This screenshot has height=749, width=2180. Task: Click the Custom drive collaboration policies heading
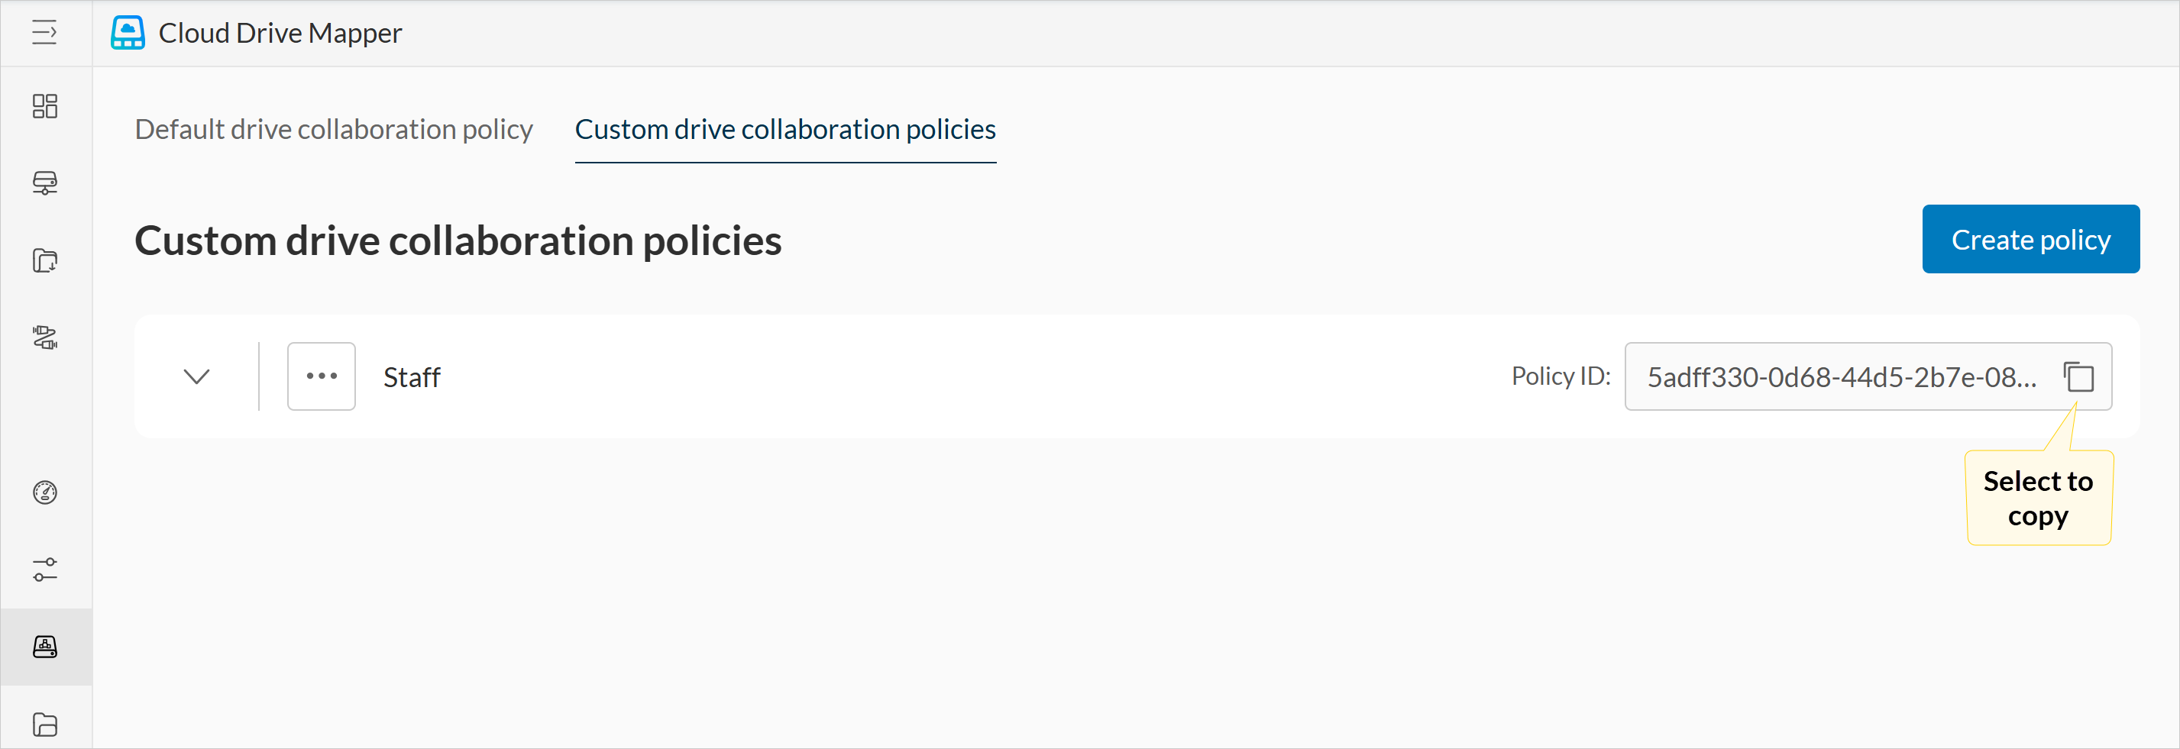(x=458, y=241)
